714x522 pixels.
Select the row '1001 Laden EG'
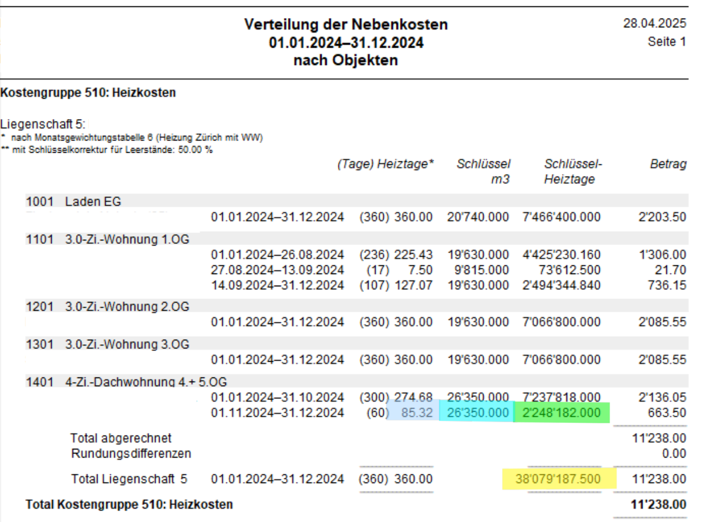coord(357,201)
